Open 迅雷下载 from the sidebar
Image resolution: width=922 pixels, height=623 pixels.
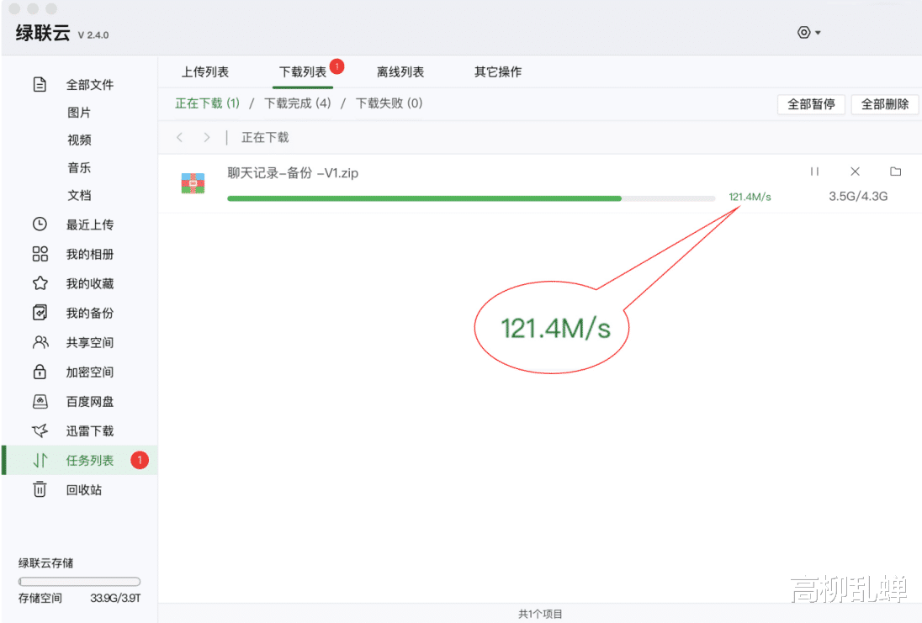(90, 430)
